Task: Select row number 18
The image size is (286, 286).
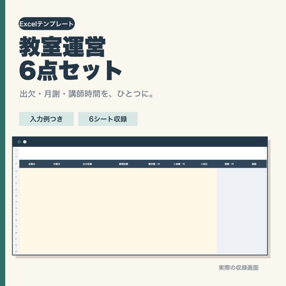Action: [x=16, y=221]
